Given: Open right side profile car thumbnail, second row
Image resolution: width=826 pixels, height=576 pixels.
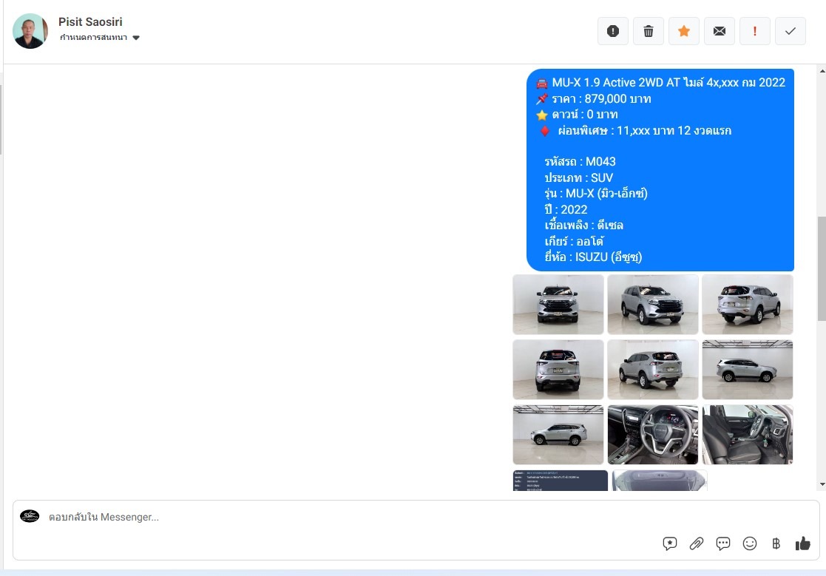Looking at the screenshot, I should point(747,370).
